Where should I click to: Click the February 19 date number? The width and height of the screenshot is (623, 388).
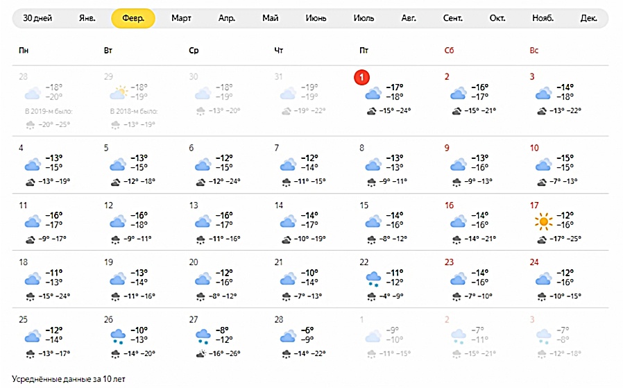(x=108, y=262)
